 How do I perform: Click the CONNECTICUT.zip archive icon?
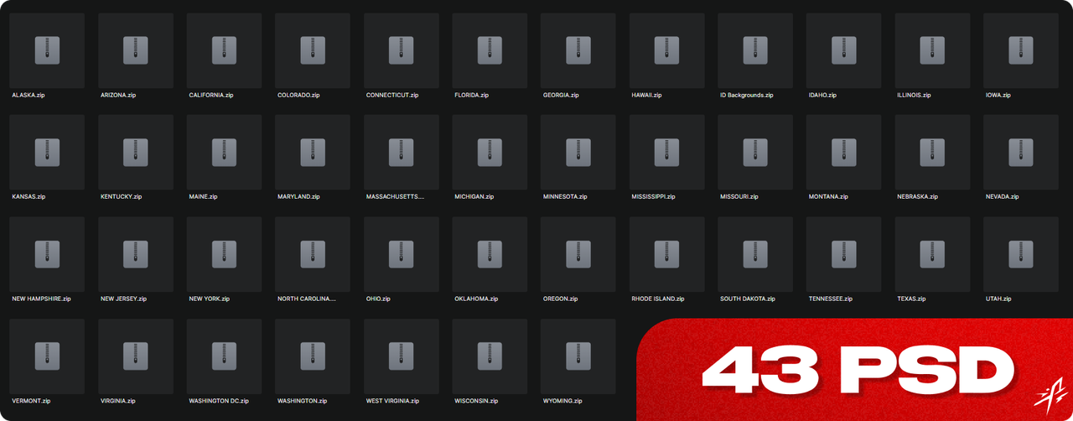pyautogui.click(x=401, y=50)
